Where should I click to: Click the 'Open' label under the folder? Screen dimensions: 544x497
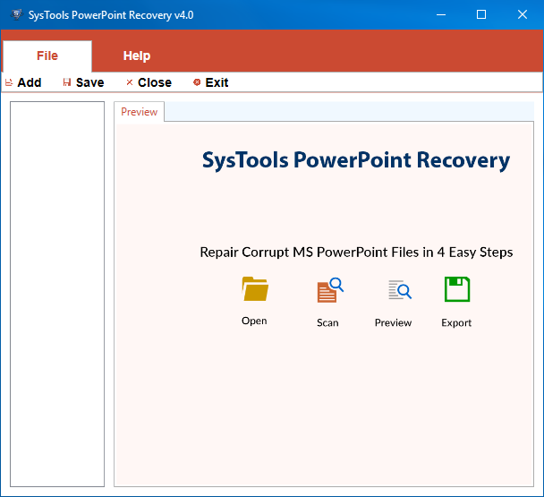(254, 321)
